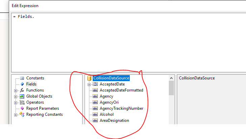The image size is (246, 139).
Task: Select the AgencyOri field
Action: (x=109, y=102)
